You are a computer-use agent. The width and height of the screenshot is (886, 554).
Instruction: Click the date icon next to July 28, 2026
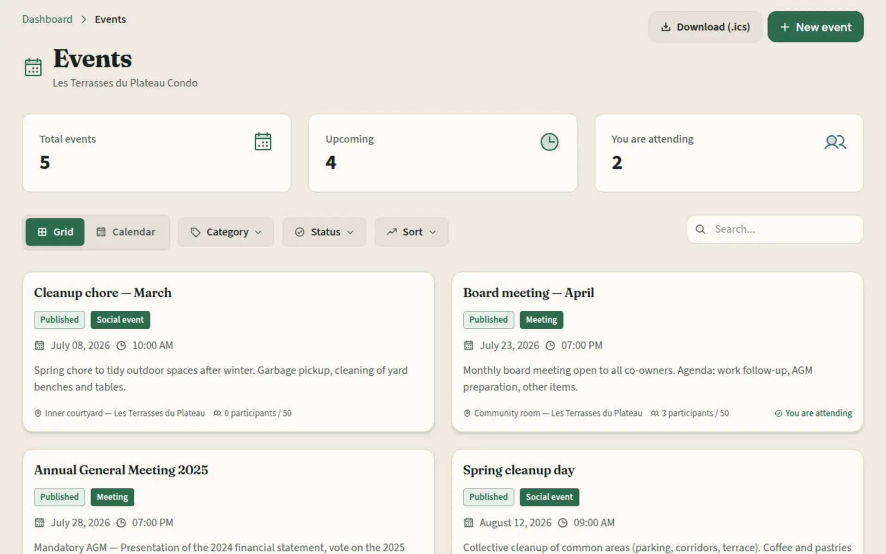pyautogui.click(x=39, y=523)
